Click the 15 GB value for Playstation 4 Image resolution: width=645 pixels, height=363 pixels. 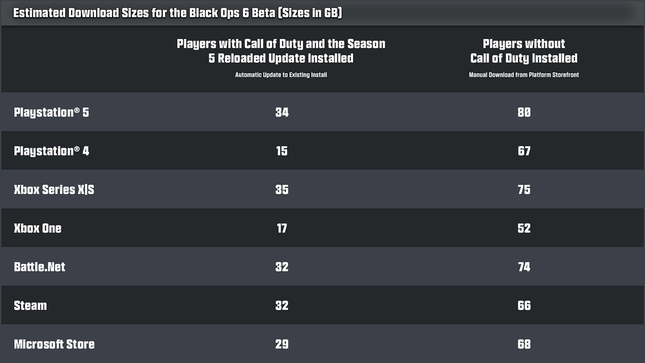click(x=281, y=151)
